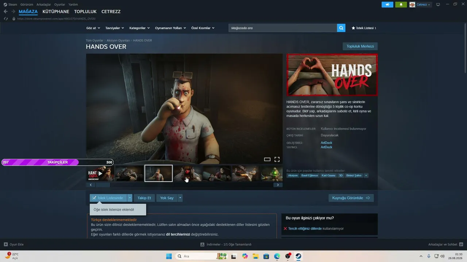This screenshot has height=262, width=467.
Task: Open Microsoft Edge from the taskbar
Action: tap(277, 256)
